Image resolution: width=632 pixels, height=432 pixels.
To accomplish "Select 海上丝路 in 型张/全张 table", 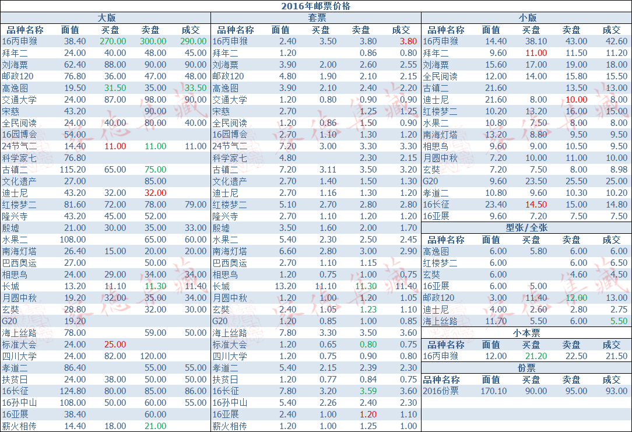I will pos(440,321).
